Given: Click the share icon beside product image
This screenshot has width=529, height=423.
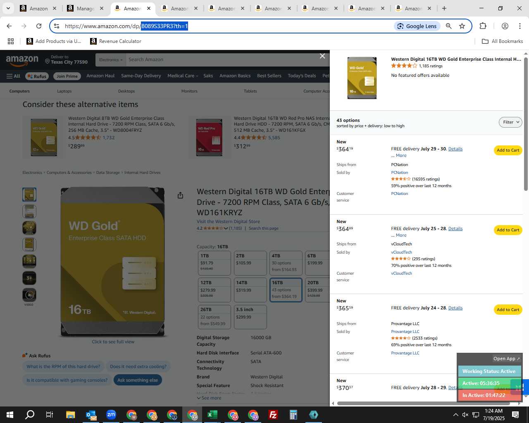Looking at the screenshot, I should 180,195.
